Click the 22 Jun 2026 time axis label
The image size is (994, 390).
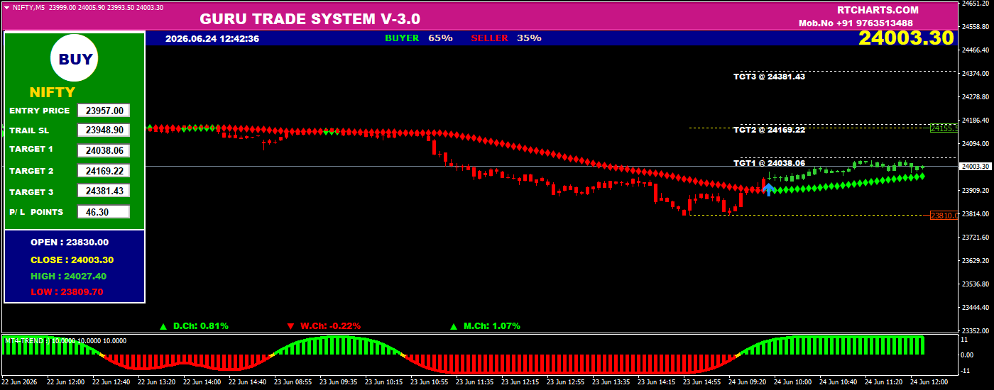coord(20,382)
